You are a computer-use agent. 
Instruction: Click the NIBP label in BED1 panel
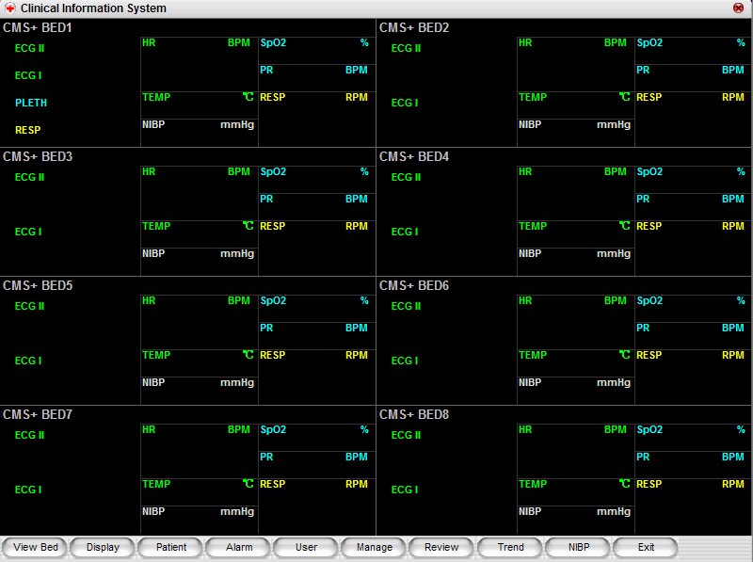click(x=153, y=125)
